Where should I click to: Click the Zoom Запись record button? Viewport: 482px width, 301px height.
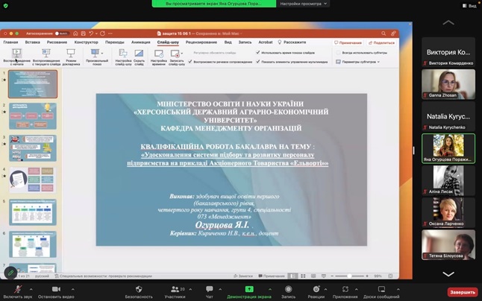coord(288,292)
